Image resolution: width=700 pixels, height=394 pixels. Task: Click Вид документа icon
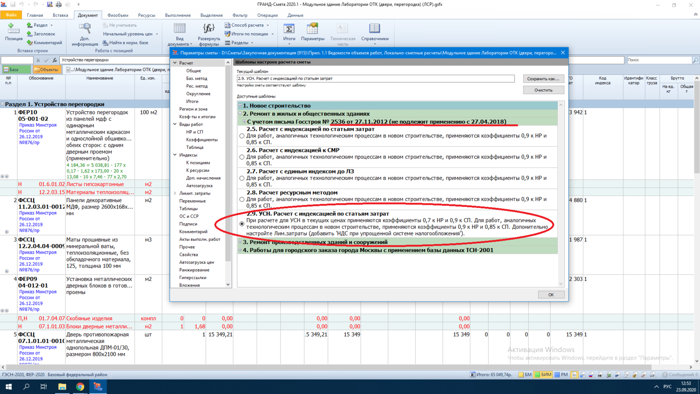click(180, 29)
